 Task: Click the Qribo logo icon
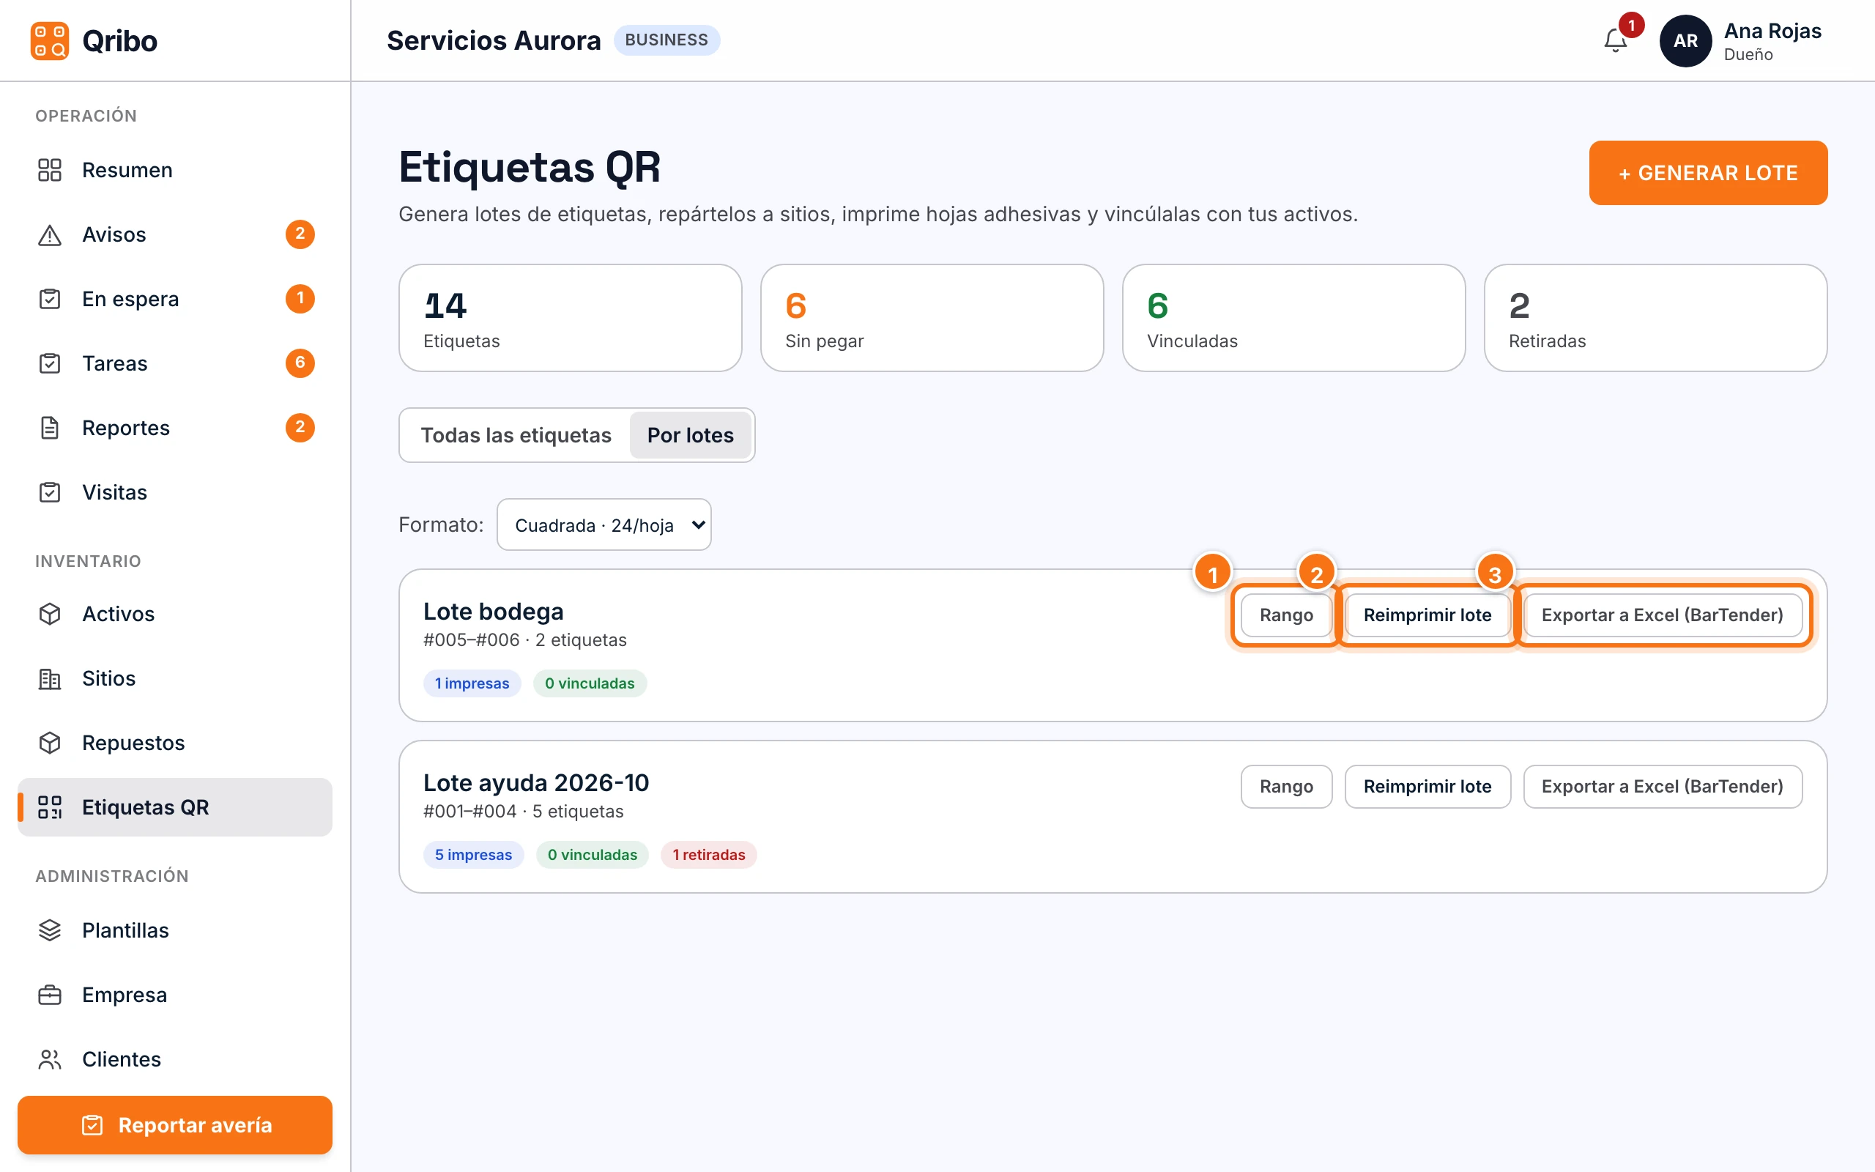[50, 40]
